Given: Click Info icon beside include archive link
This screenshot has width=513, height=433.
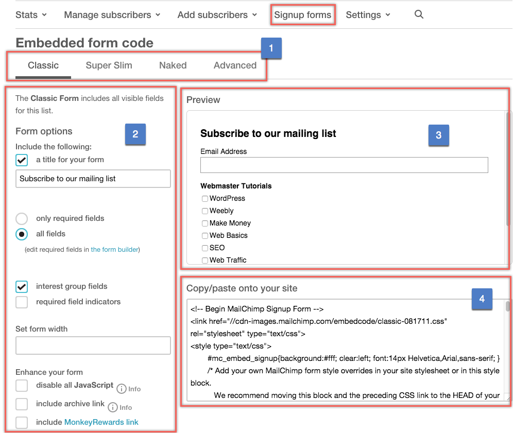Looking at the screenshot, I should click(113, 407).
